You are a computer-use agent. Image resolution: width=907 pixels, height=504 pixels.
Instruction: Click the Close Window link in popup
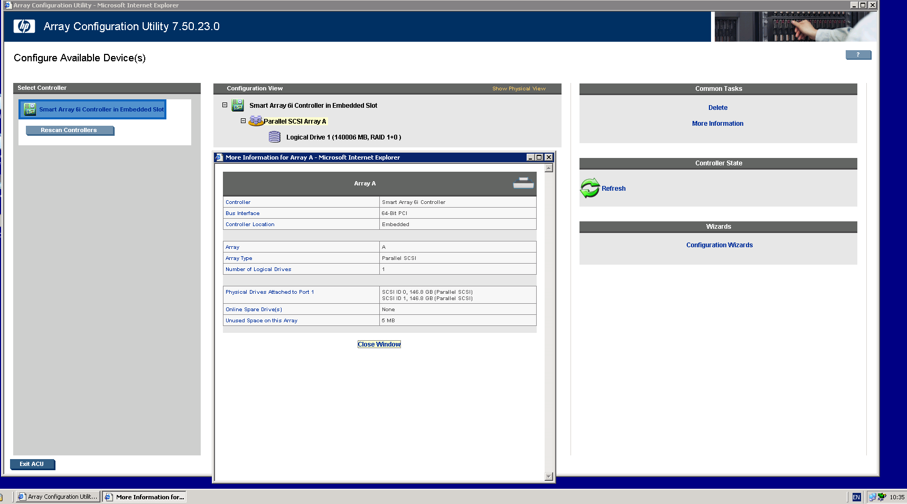379,344
